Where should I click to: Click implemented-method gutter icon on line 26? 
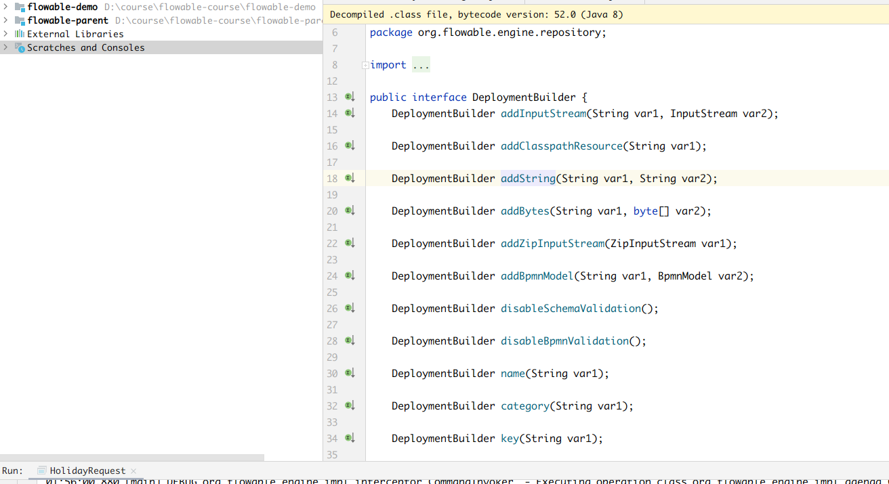tap(350, 308)
